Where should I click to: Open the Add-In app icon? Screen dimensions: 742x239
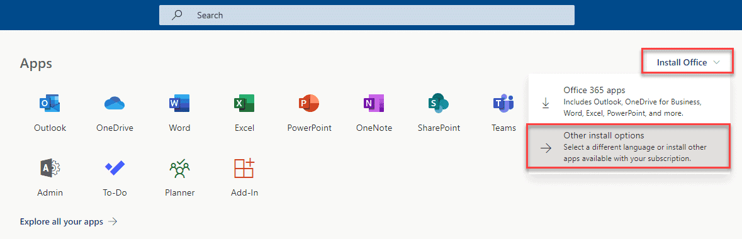click(x=244, y=168)
